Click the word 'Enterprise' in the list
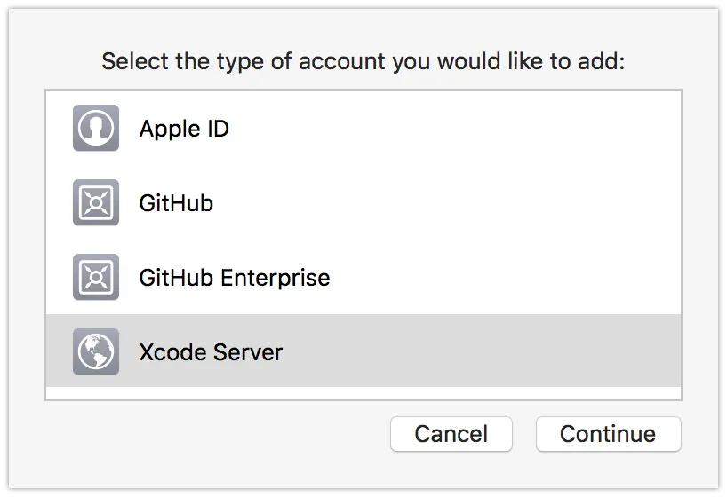727x497 pixels. point(275,277)
